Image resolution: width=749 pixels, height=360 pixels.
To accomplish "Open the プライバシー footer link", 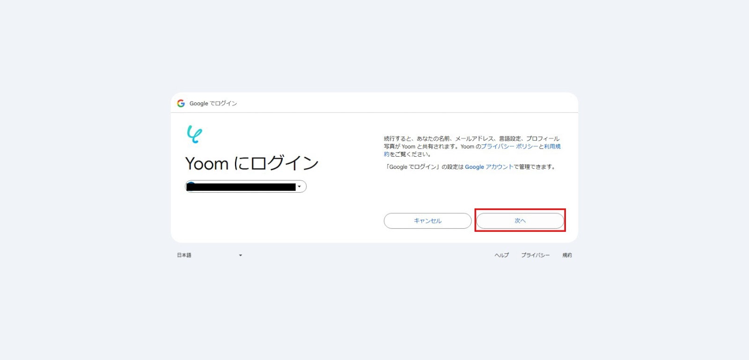I will tap(536, 255).
